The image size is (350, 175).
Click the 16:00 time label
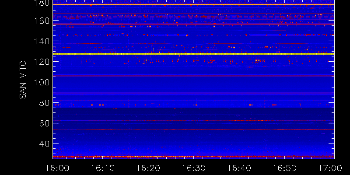tap(57, 168)
